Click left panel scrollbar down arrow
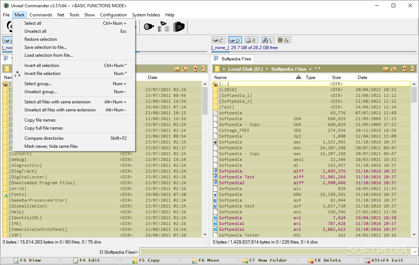Viewport: 419px width, 265px height. [205, 235]
